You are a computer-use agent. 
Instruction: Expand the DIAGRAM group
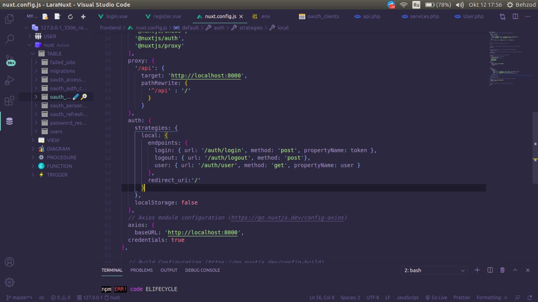tap(33, 149)
